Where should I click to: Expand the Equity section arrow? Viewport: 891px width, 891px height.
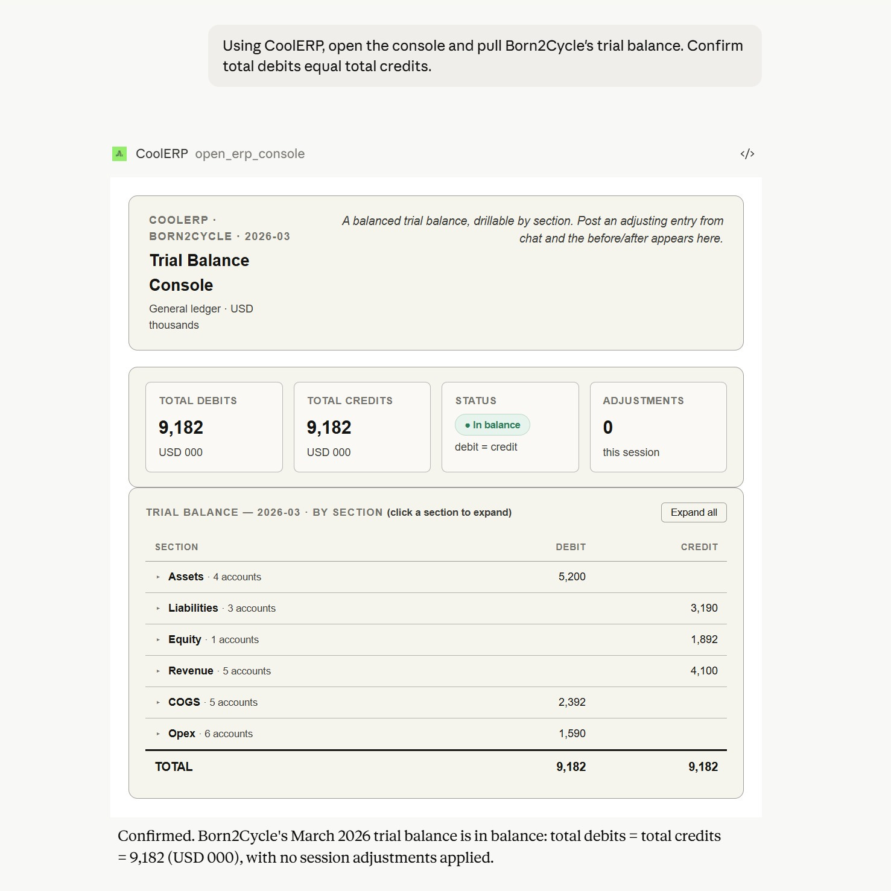point(158,640)
